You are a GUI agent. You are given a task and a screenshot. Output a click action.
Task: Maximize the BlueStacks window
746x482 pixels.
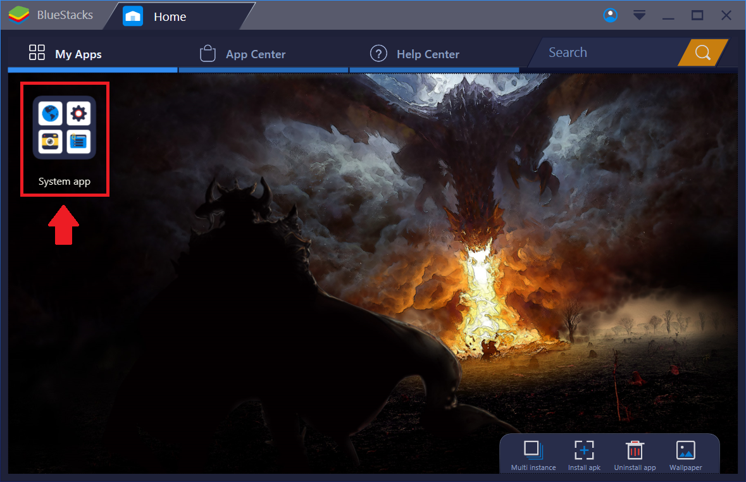click(x=697, y=15)
